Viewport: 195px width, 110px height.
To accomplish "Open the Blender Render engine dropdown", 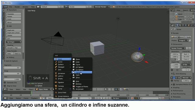I will [102, 7].
